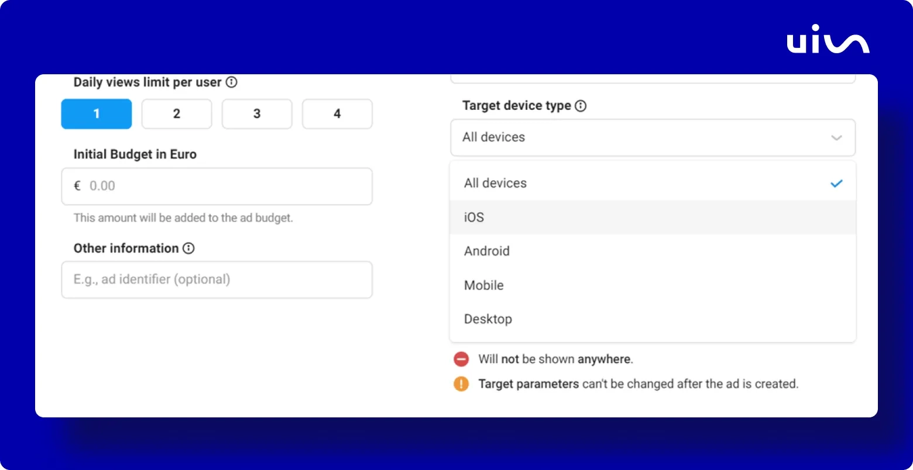Choose iOS from device list
Image resolution: width=913 pixels, height=470 pixels.
653,217
